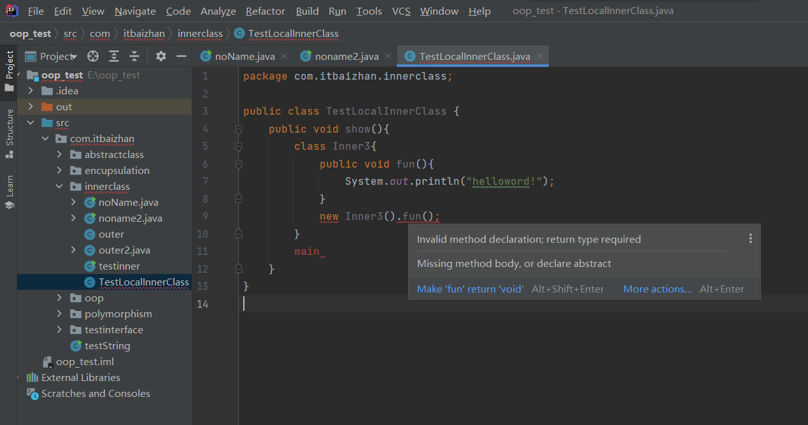Click "Invalid method declaration; return type required" message
Screen dimensions: 808x425
[x=529, y=239]
